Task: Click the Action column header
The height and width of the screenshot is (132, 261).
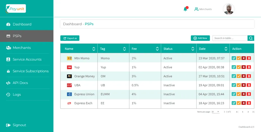Action: point(242,49)
